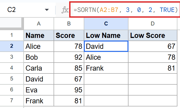Click score 81 in column B
This screenshot has height=108, width=180.
click(x=69, y=101)
